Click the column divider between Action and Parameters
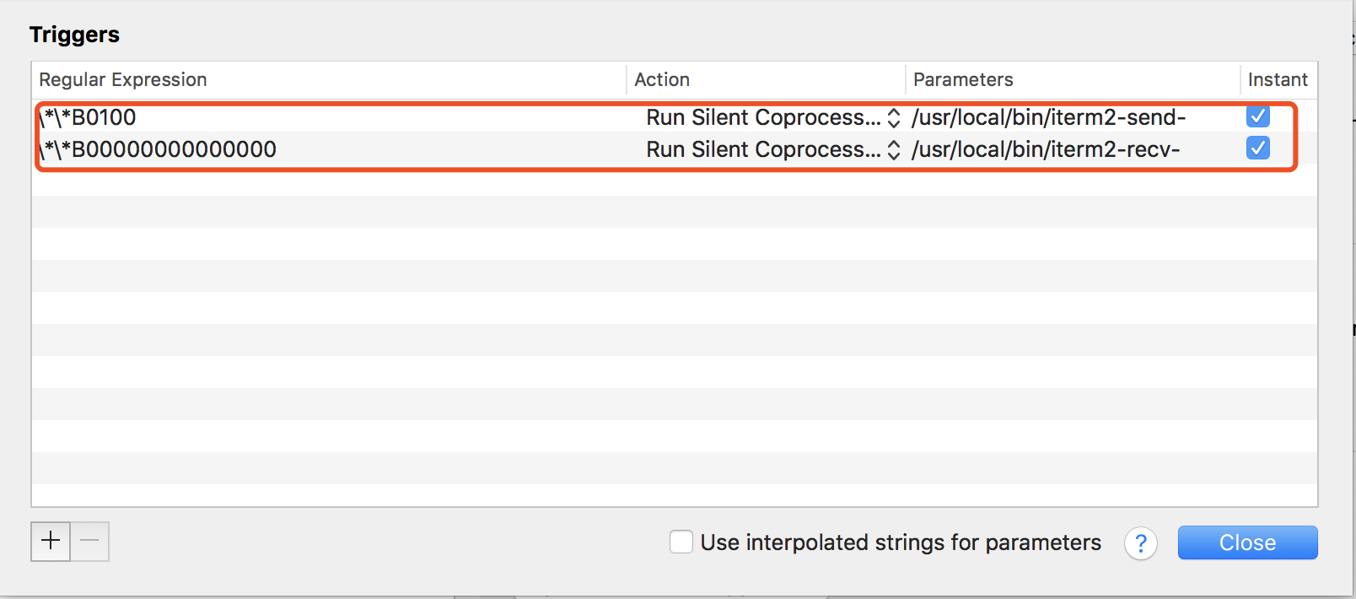 click(x=906, y=79)
